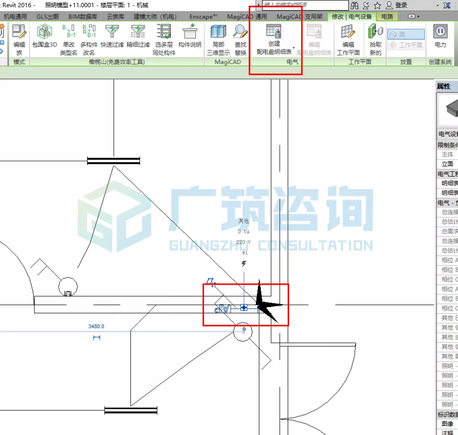Image resolution: width=458 pixels, height=435 pixels.
Task: Click the 3480.0 temporary dimension value
Action: point(96,326)
